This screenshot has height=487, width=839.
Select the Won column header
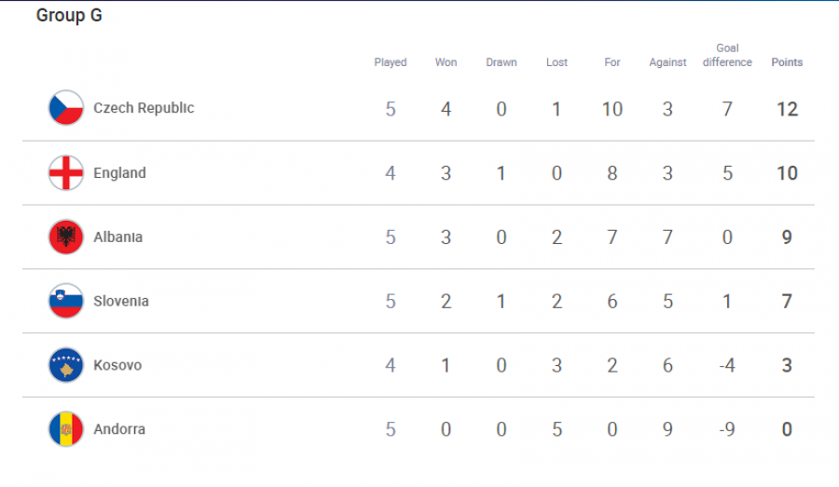(x=446, y=62)
